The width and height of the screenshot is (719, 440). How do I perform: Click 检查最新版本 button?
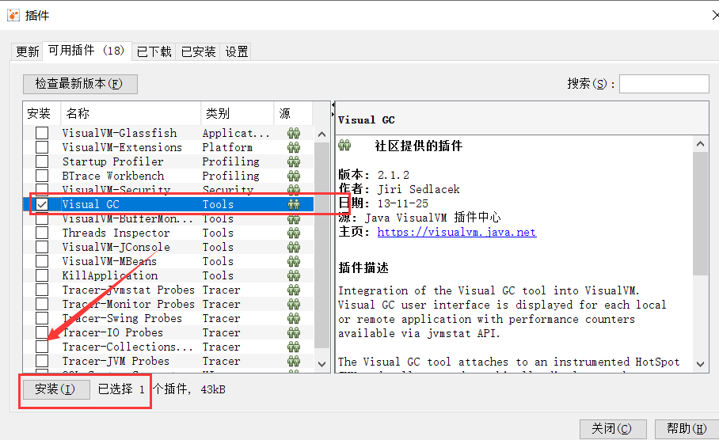[80, 84]
